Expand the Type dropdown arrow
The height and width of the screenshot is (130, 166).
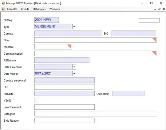[74, 27]
